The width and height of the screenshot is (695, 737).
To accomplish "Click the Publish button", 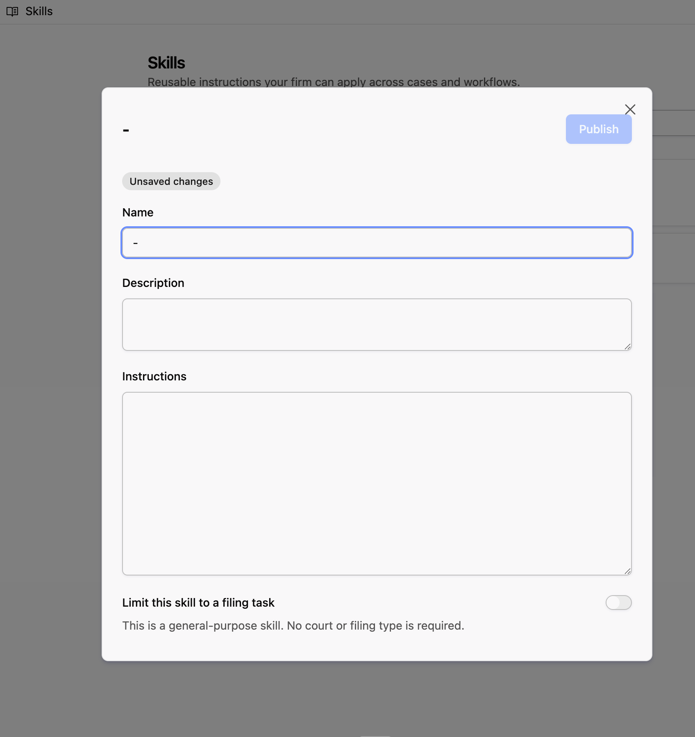I will coord(598,129).
